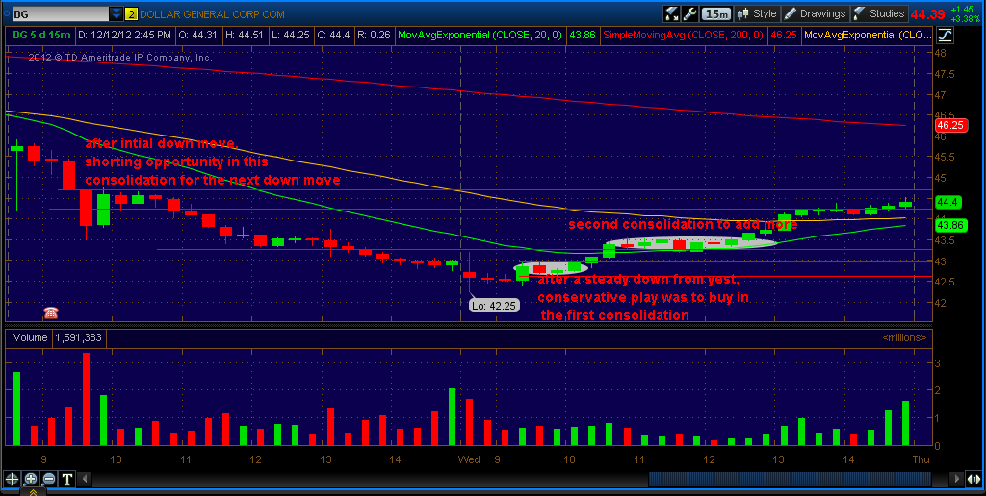Click the green 43.86 price axis bubble

(x=950, y=224)
